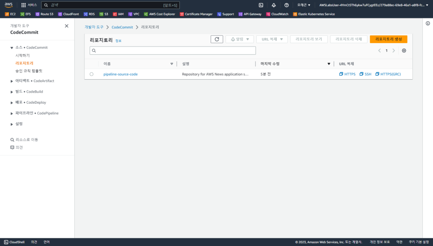Image resolution: width=433 pixels, height=246 pixels.
Task: Open the notifications bell in top bar
Action: (x=274, y=5)
